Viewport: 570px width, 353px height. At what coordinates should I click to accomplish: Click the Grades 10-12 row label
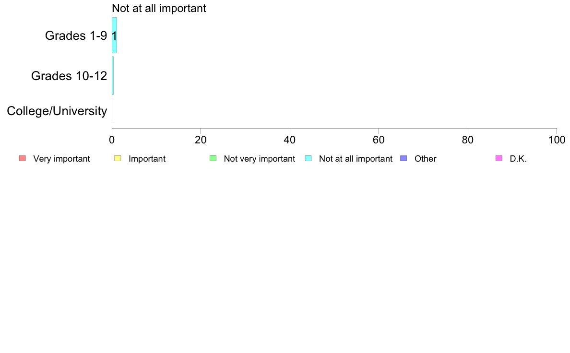click(x=69, y=76)
